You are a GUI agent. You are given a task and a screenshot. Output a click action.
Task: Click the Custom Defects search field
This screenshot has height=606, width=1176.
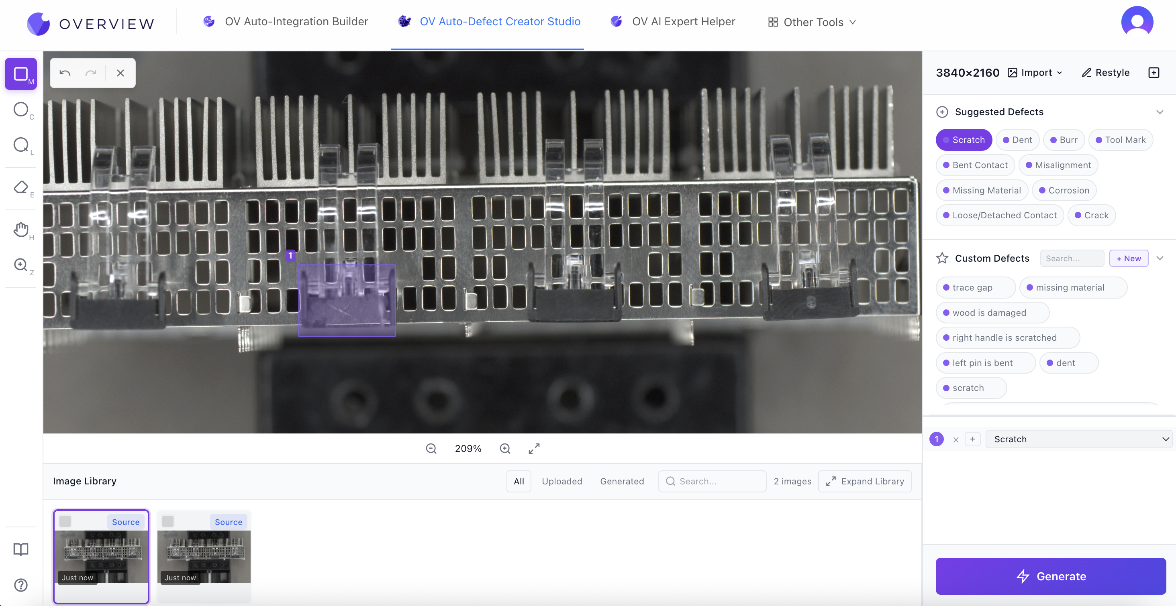(1072, 258)
